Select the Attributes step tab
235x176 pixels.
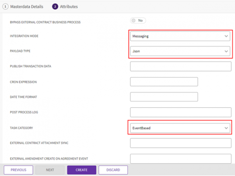pyautogui.click(x=69, y=7)
